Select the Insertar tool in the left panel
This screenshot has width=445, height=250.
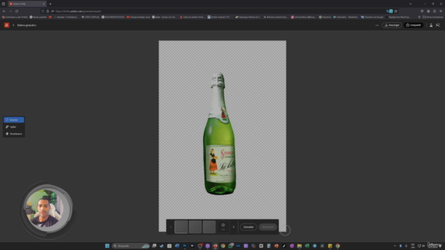[x=14, y=120]
